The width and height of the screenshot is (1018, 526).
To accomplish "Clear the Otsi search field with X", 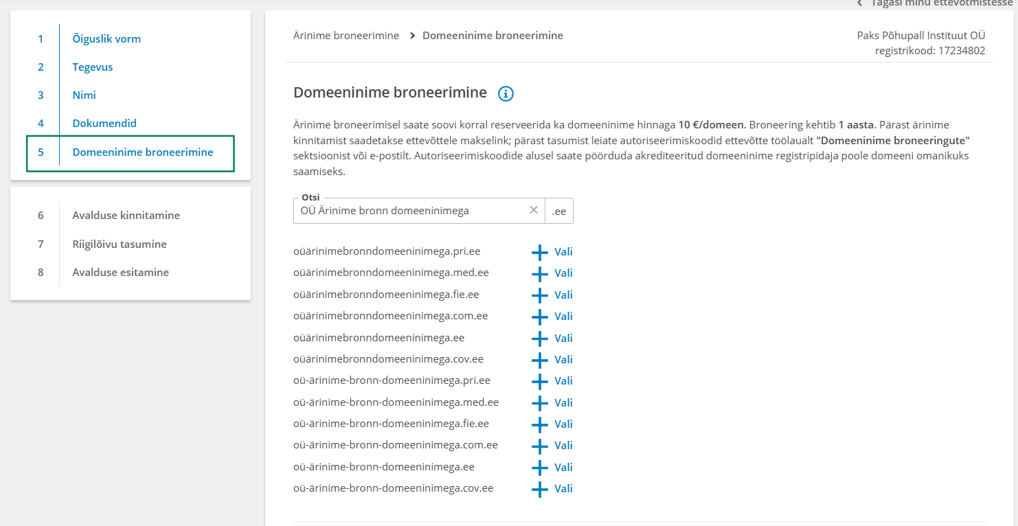I will 533,210.
